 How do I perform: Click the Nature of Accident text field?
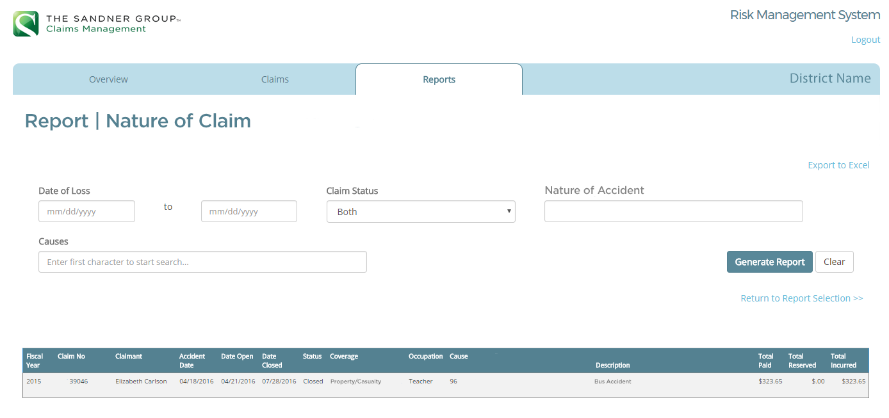point(673,211)
